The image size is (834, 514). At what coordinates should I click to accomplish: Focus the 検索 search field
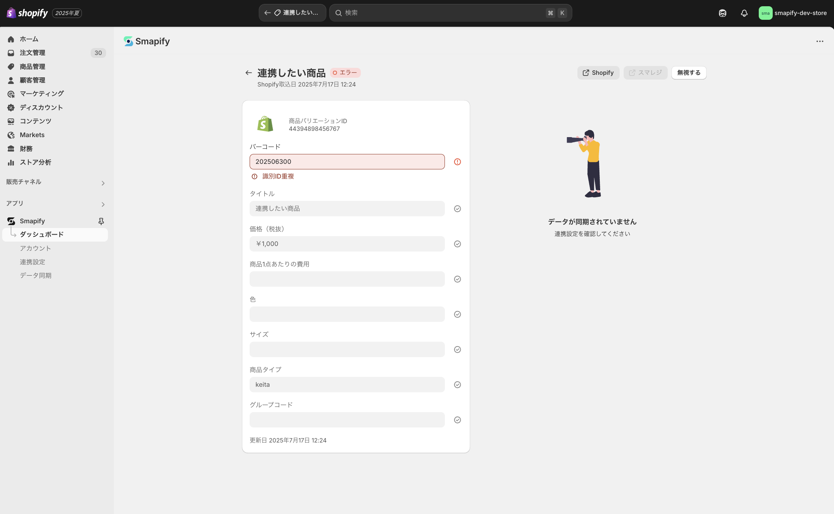pos(450,13)
